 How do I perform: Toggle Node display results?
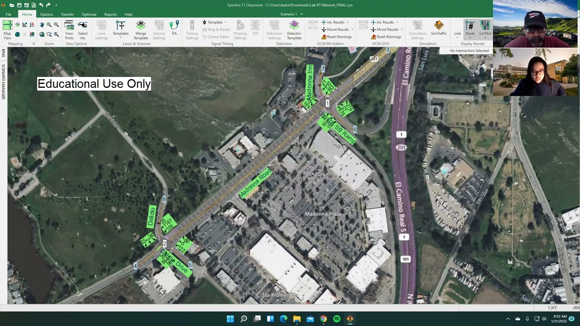coord(470,30)
